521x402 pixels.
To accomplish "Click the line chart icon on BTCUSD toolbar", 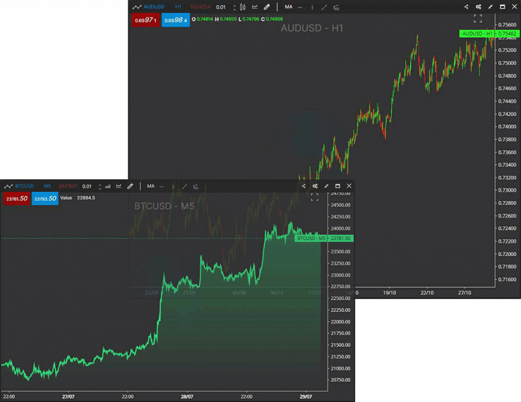I will point(118,186).
